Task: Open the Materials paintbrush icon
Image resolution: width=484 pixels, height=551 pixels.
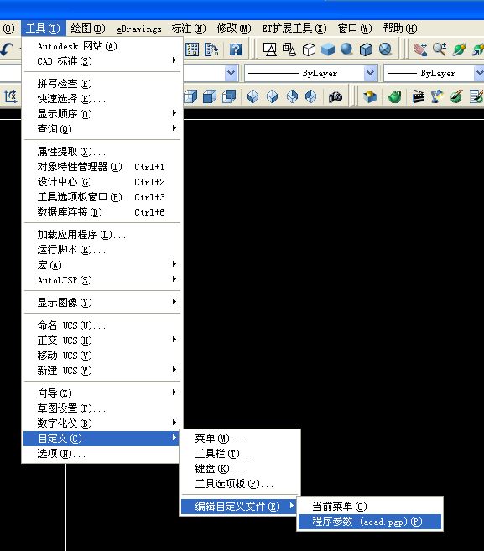Action: click(x=456, y=96)
